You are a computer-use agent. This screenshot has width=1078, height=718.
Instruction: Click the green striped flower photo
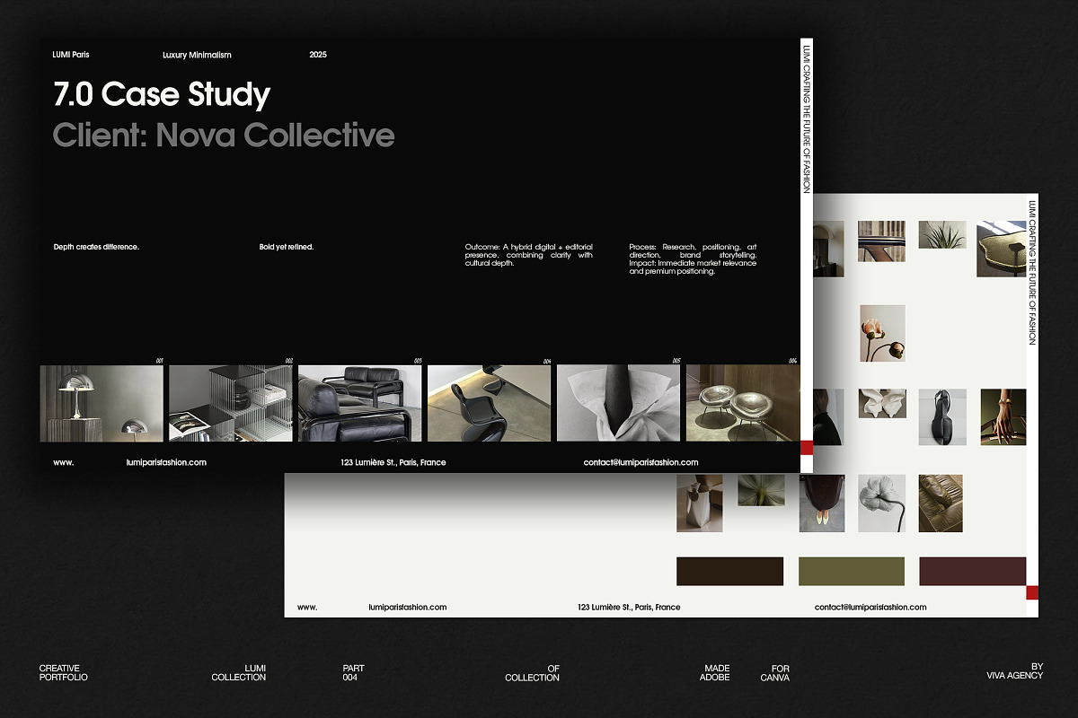(x=761, y=490)
